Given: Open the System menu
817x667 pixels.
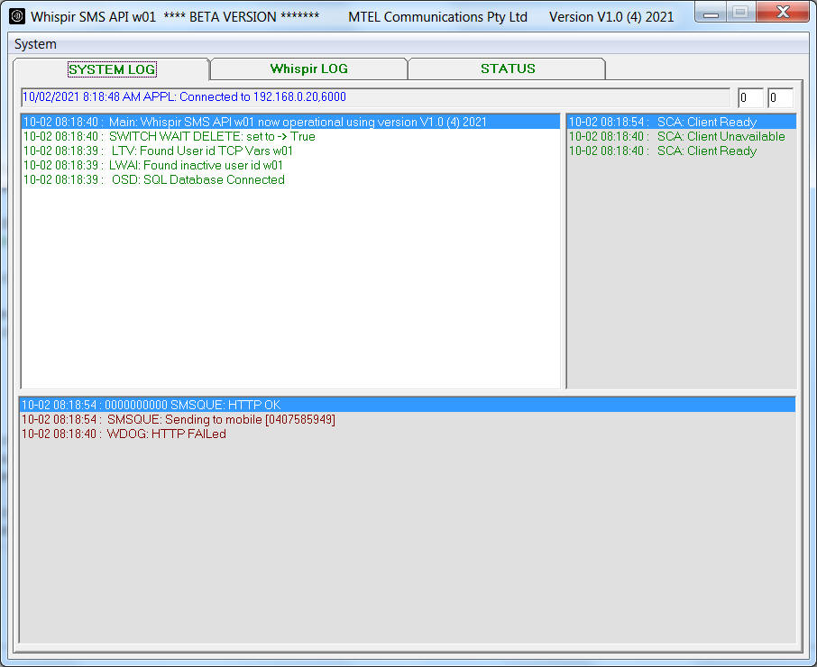Looking at the screenshot, I should coord(35,44).
